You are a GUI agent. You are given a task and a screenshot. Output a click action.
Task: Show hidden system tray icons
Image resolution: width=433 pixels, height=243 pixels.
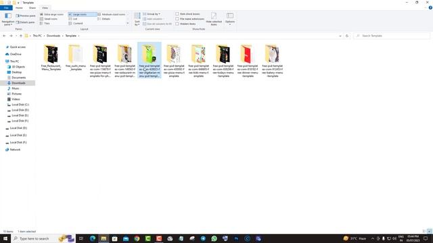(x=373, y=238)
